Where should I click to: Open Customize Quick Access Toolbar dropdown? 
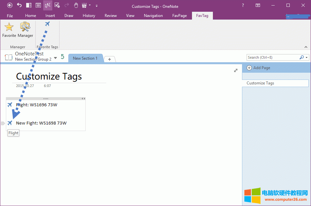pos(96,6)
